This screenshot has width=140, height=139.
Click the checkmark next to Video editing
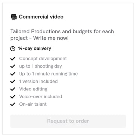(13, 89)
